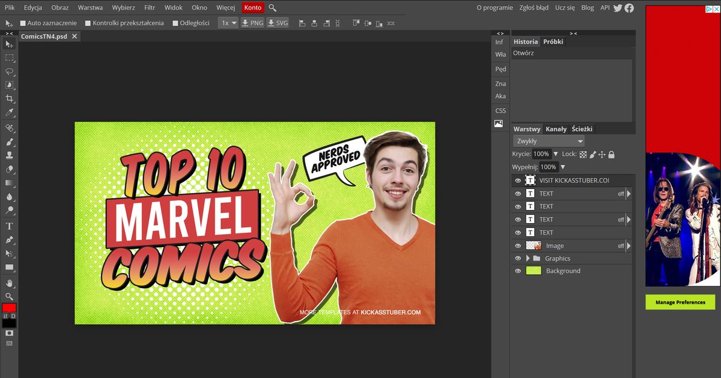This screenshot has height=378, width=721.
Task: Hide the Background layer via eye icon
Action: [518, 271]
